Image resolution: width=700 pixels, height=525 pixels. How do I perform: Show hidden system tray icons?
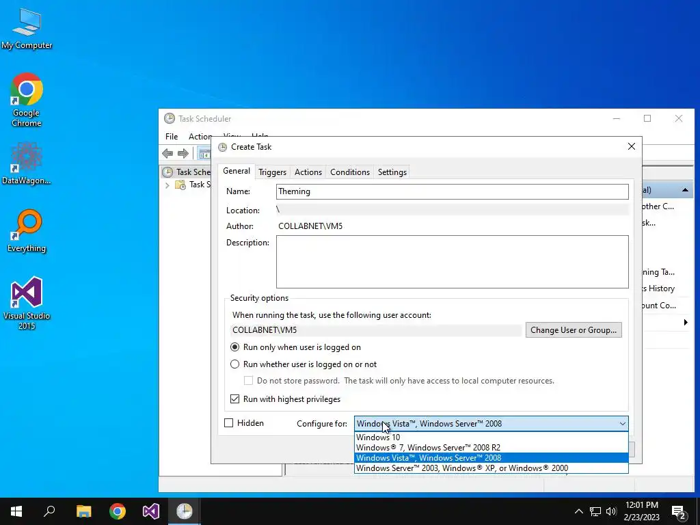[x=578, y=511]
